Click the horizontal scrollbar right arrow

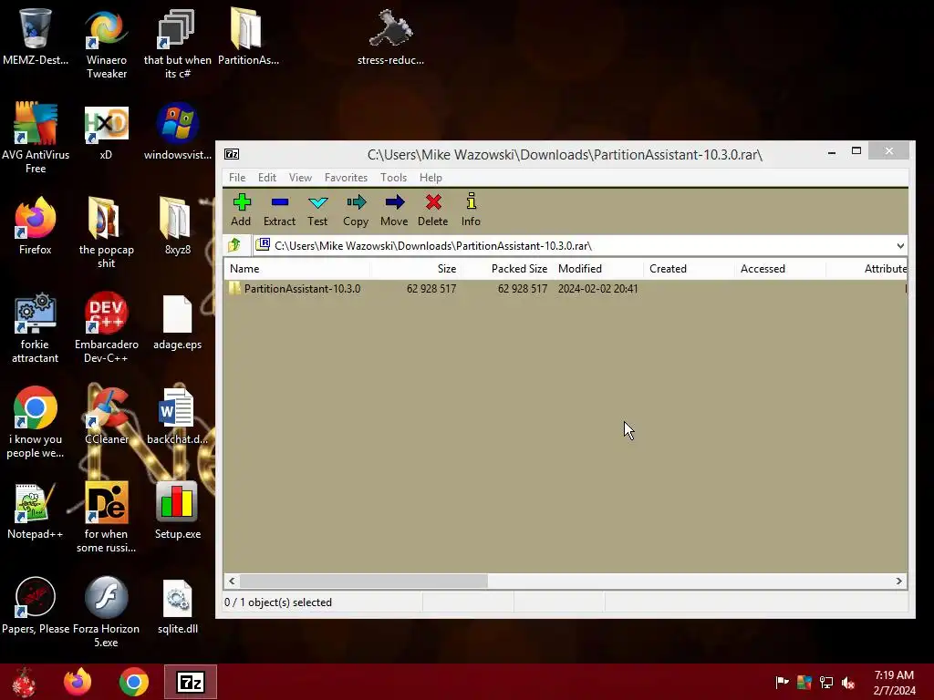898,581
